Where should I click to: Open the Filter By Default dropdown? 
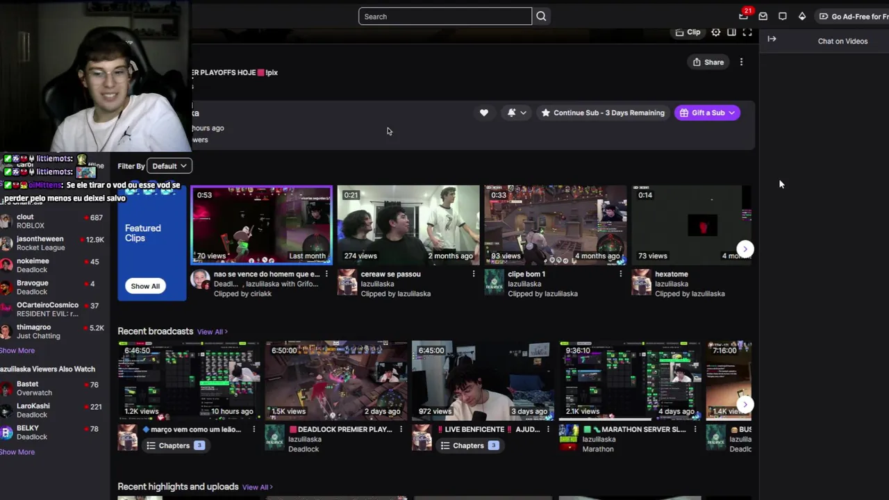169,166
